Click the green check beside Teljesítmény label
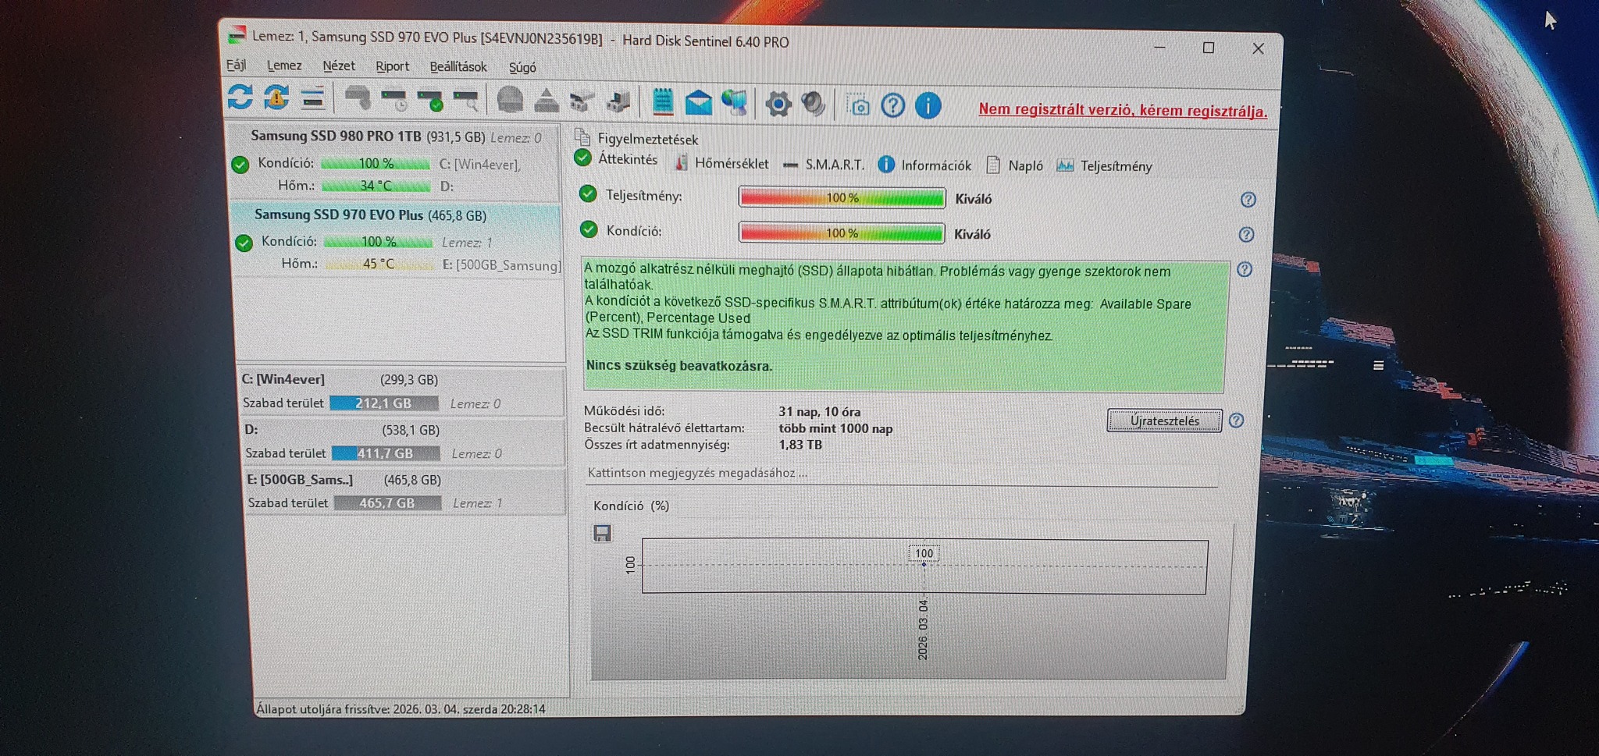 (588, 194)
